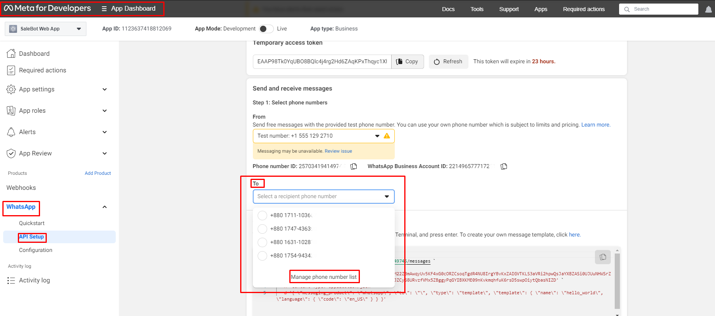Click the Required actions checklist icon

point(11,70)
